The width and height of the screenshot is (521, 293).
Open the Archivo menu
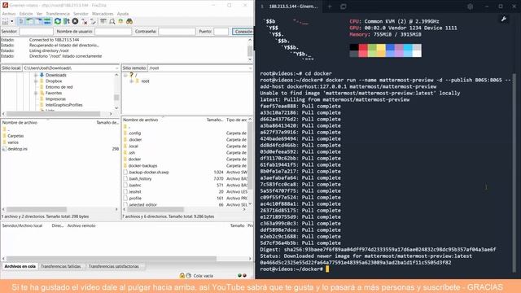[9, 14]
